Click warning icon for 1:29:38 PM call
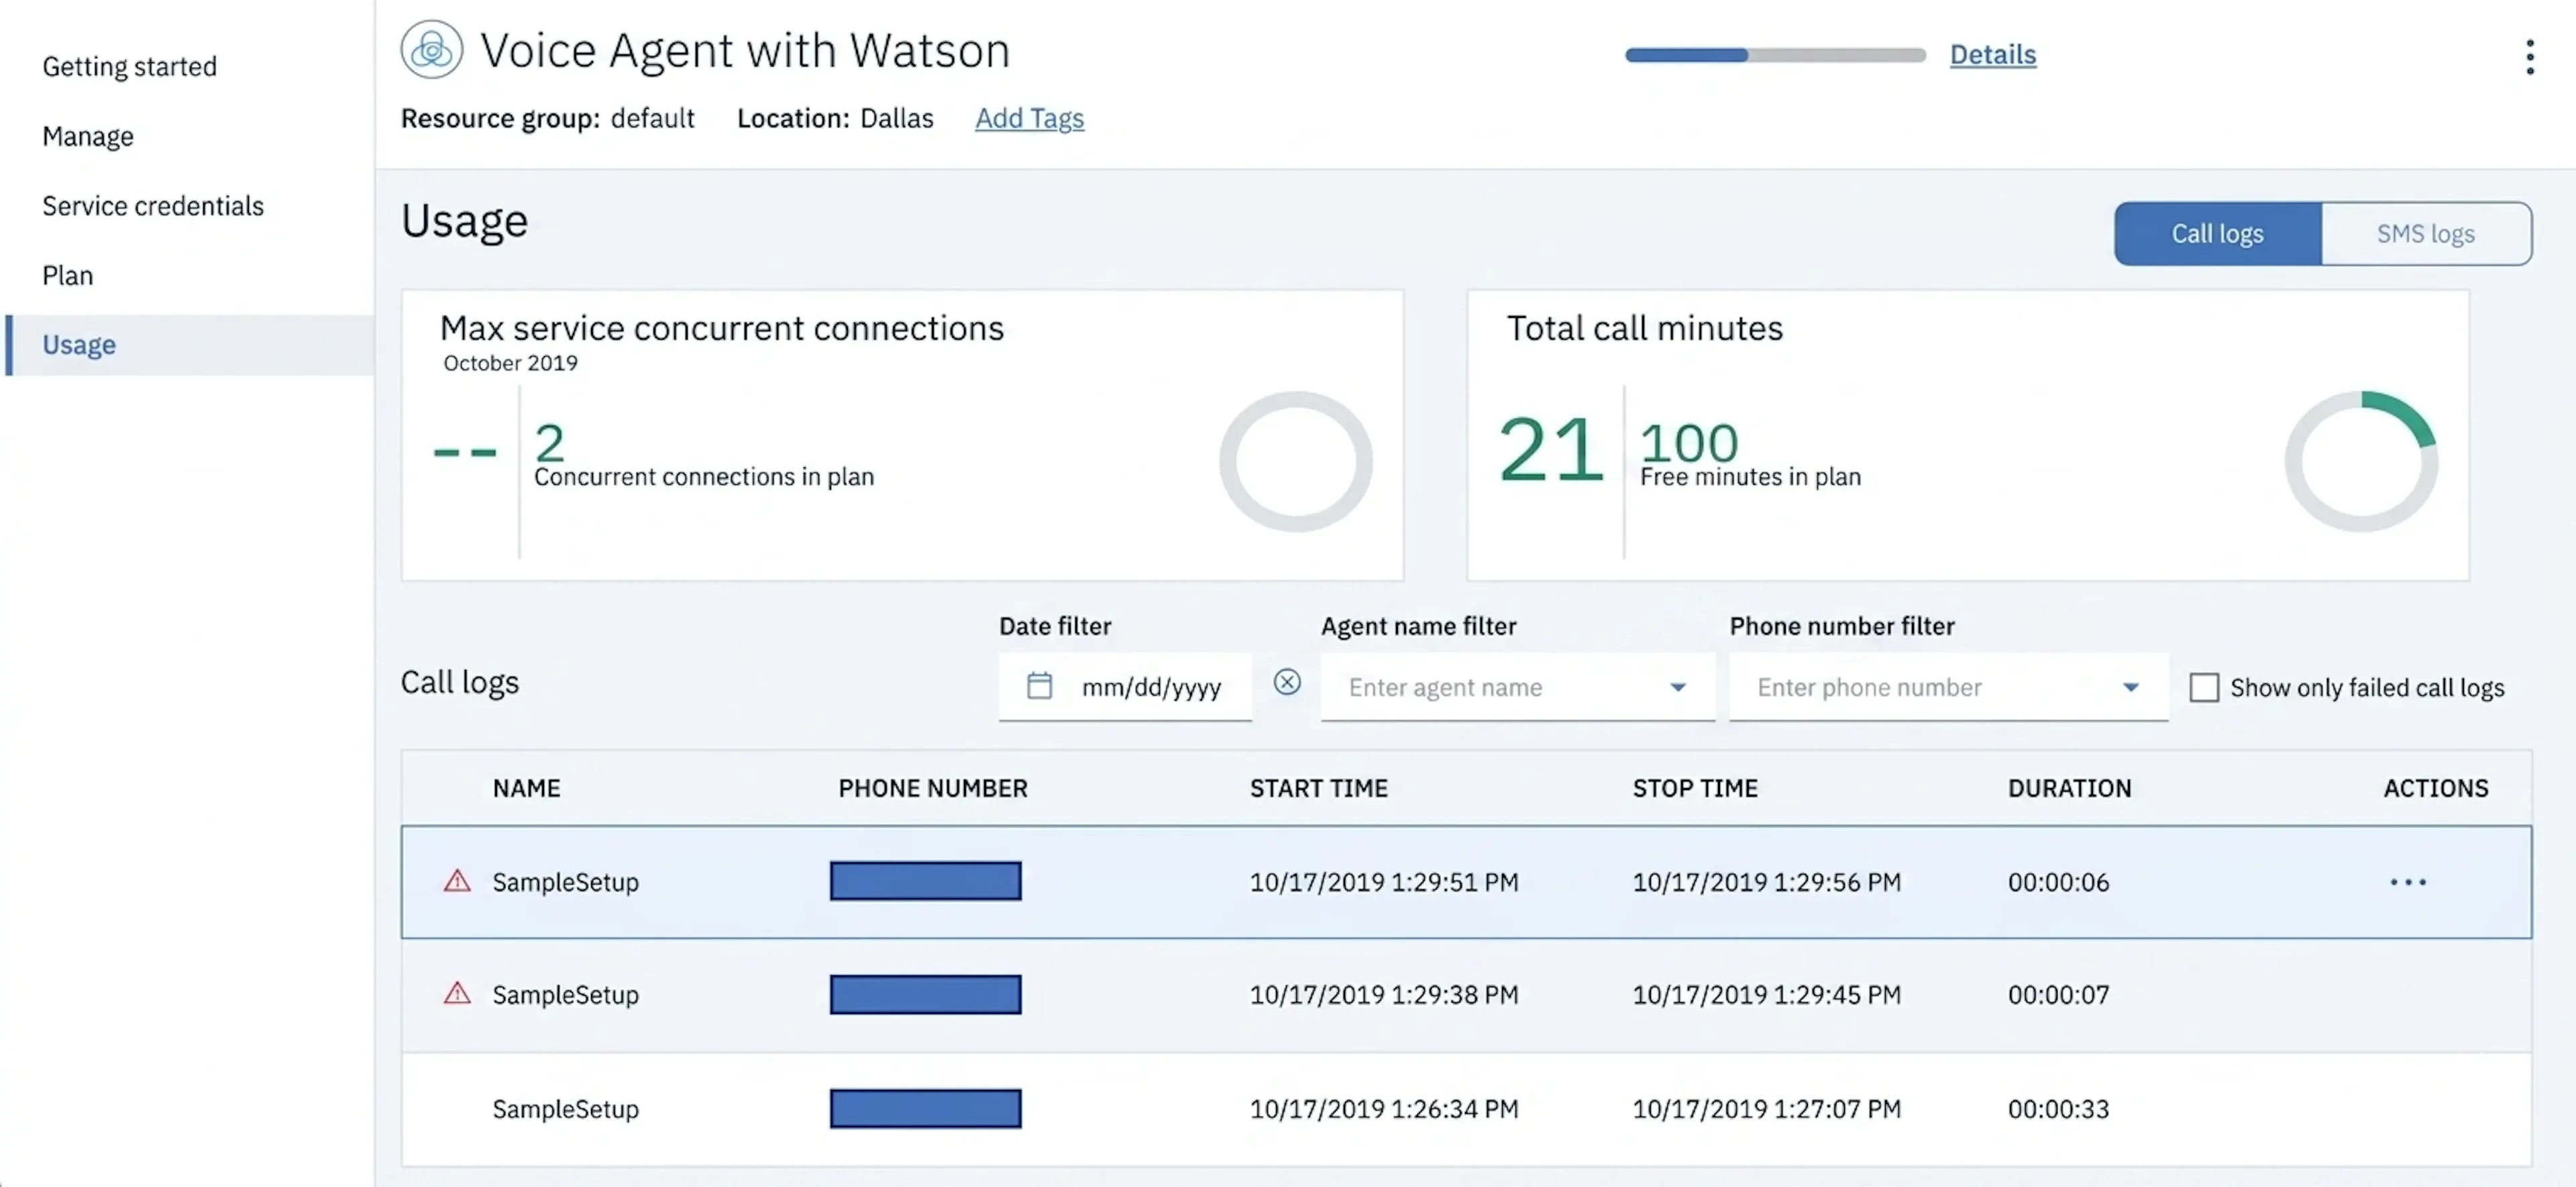The width and height of the screenshot is (2576, 1187). coord(457,993)
